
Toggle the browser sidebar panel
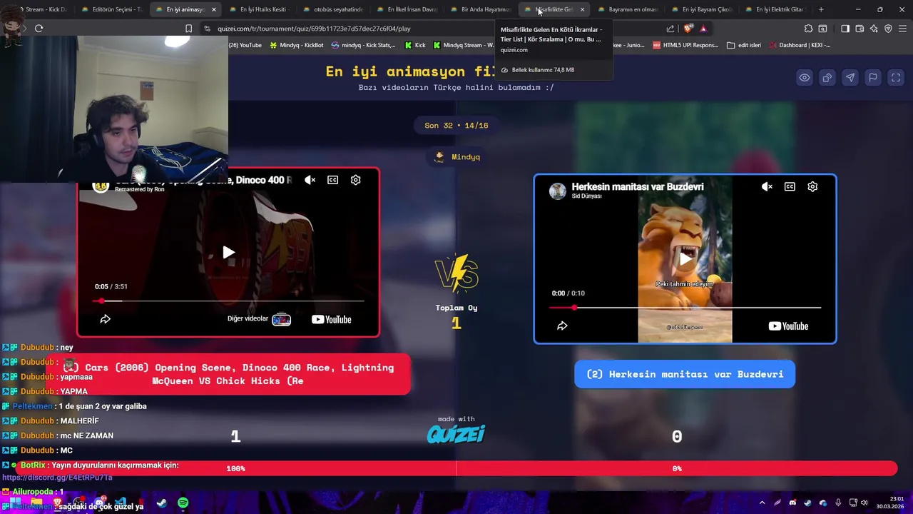pos(845,29)
